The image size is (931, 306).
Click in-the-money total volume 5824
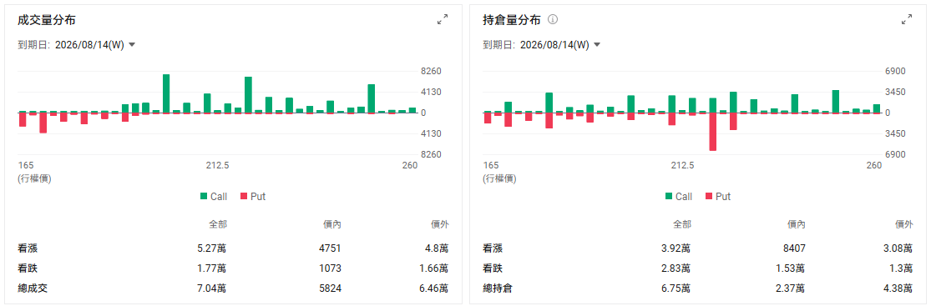330,288
